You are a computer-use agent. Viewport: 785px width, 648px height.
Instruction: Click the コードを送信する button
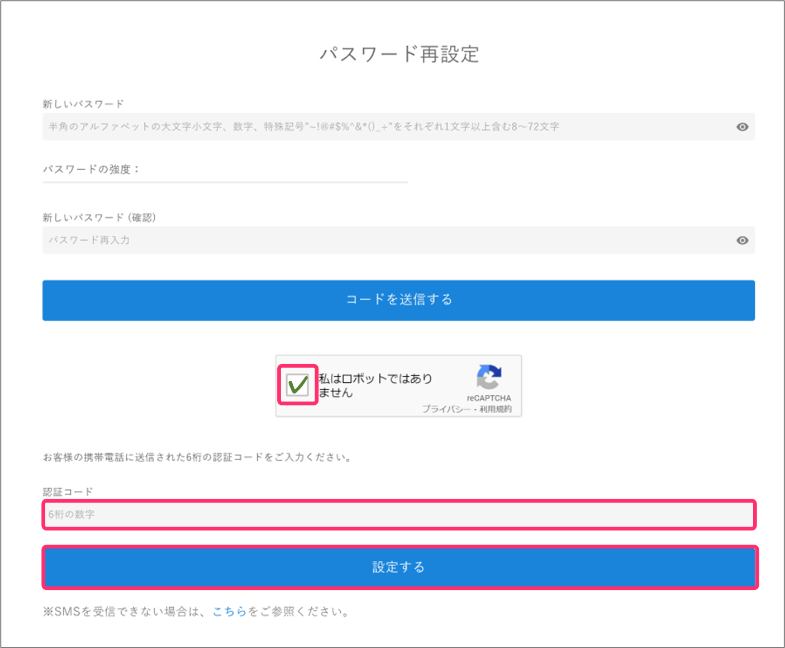(398, 300)
